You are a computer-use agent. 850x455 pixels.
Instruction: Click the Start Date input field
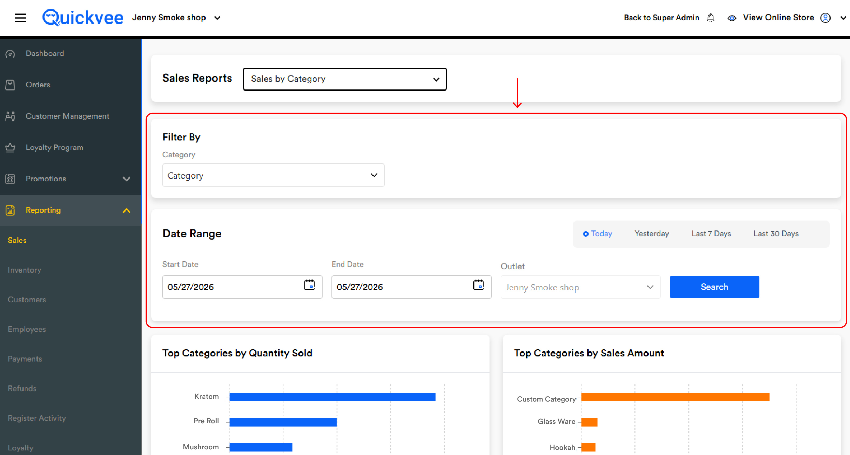click(x=242, y=287)
